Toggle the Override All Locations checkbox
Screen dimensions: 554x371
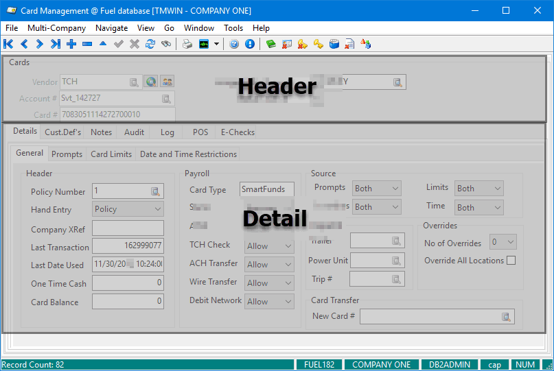click(511, 261)
